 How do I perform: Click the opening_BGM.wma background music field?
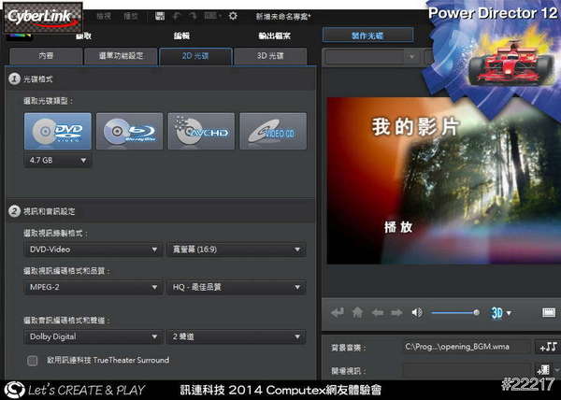coord(467,347)
